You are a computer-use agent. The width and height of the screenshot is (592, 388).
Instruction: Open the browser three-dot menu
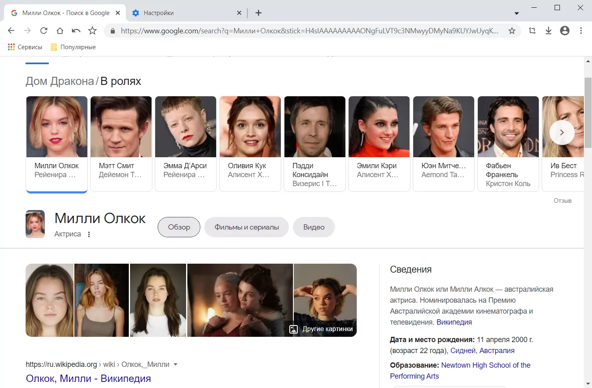tap(581, 30)
